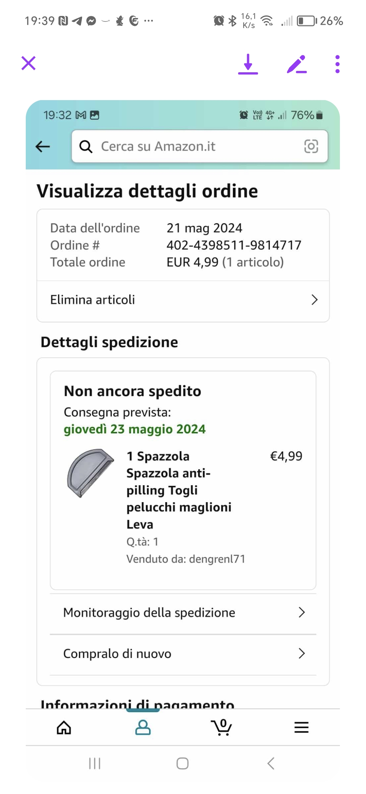The image size is (366, 794).
Task: Tap the Android recent apps button
Action: (95, 764)
